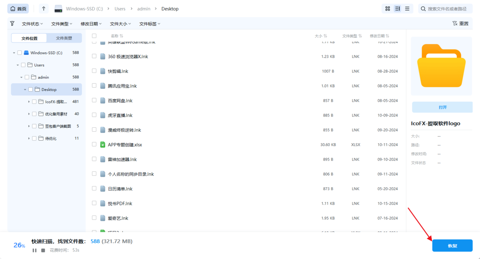Collapse the Users tree node
Image resolution: width=480 pixels, height=259 pixels.
18,65
